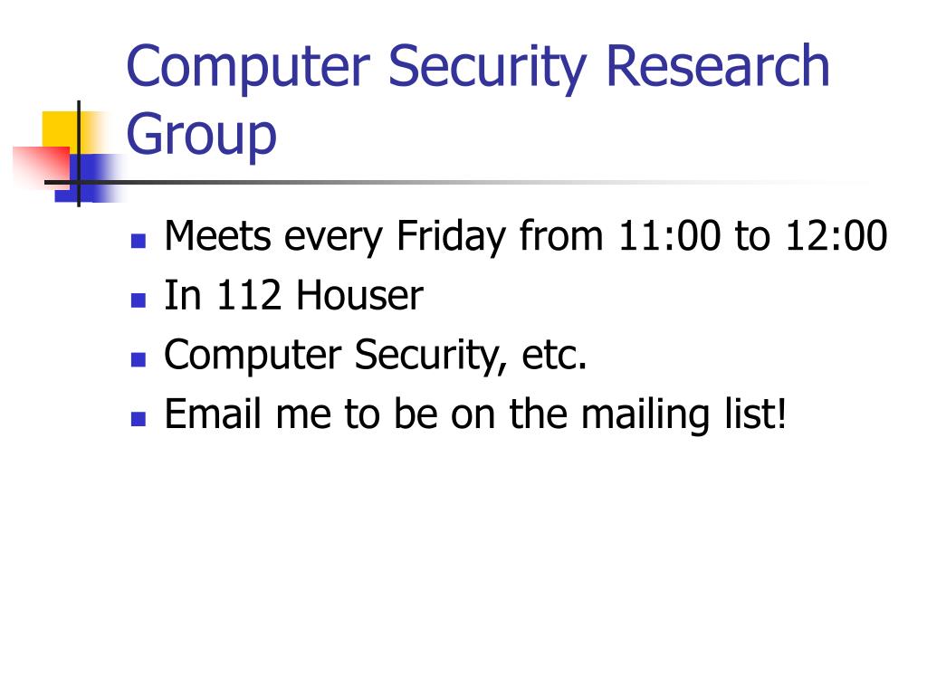This screenshot has height=695, width=927.
Task: Click the vertical black line of the cross
Action: [79, 154]
